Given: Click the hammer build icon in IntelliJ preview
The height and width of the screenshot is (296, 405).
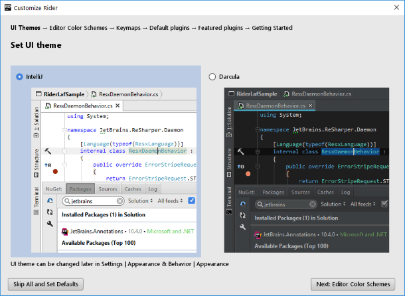Looking at the screenshot, I should (x=48, y=151).
